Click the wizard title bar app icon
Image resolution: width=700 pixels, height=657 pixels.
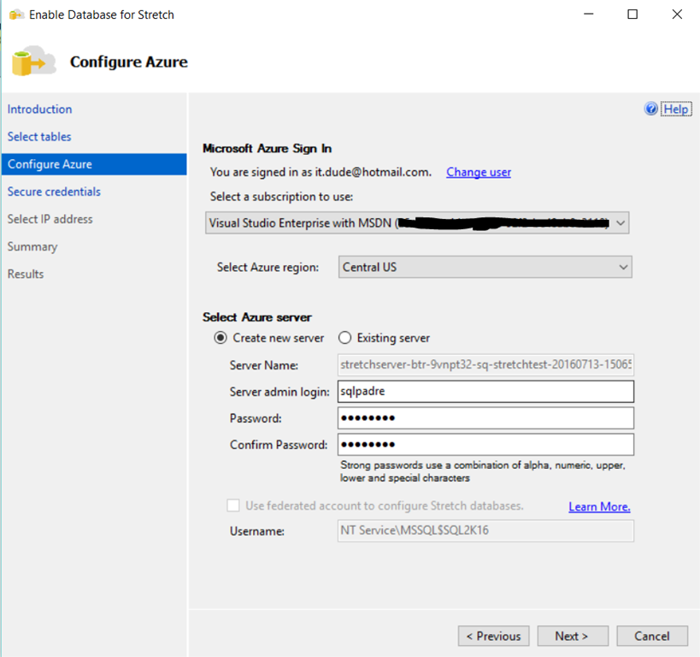pyautogui.click(x=15, y=15)
